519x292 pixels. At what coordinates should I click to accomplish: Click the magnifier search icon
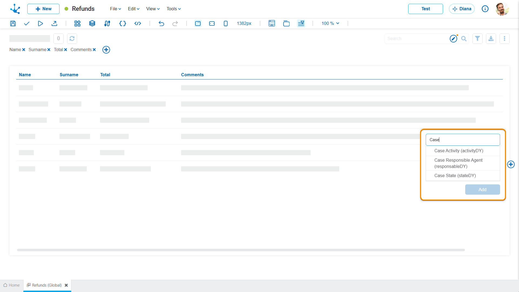pyautogui.click(x=464, y=39)
